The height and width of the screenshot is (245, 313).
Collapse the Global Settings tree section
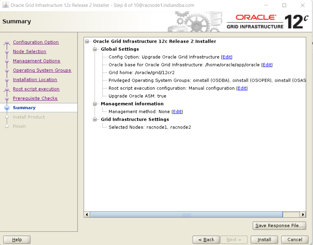click(95, 49)
